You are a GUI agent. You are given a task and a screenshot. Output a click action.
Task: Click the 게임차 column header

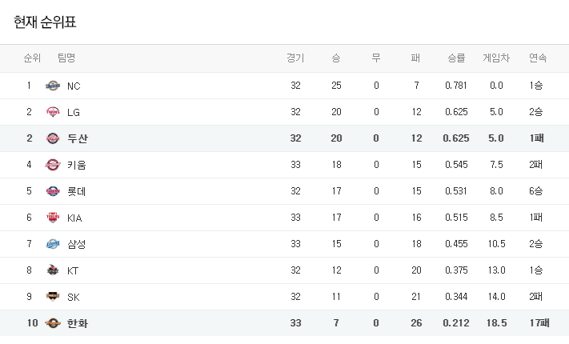point(496,58)
